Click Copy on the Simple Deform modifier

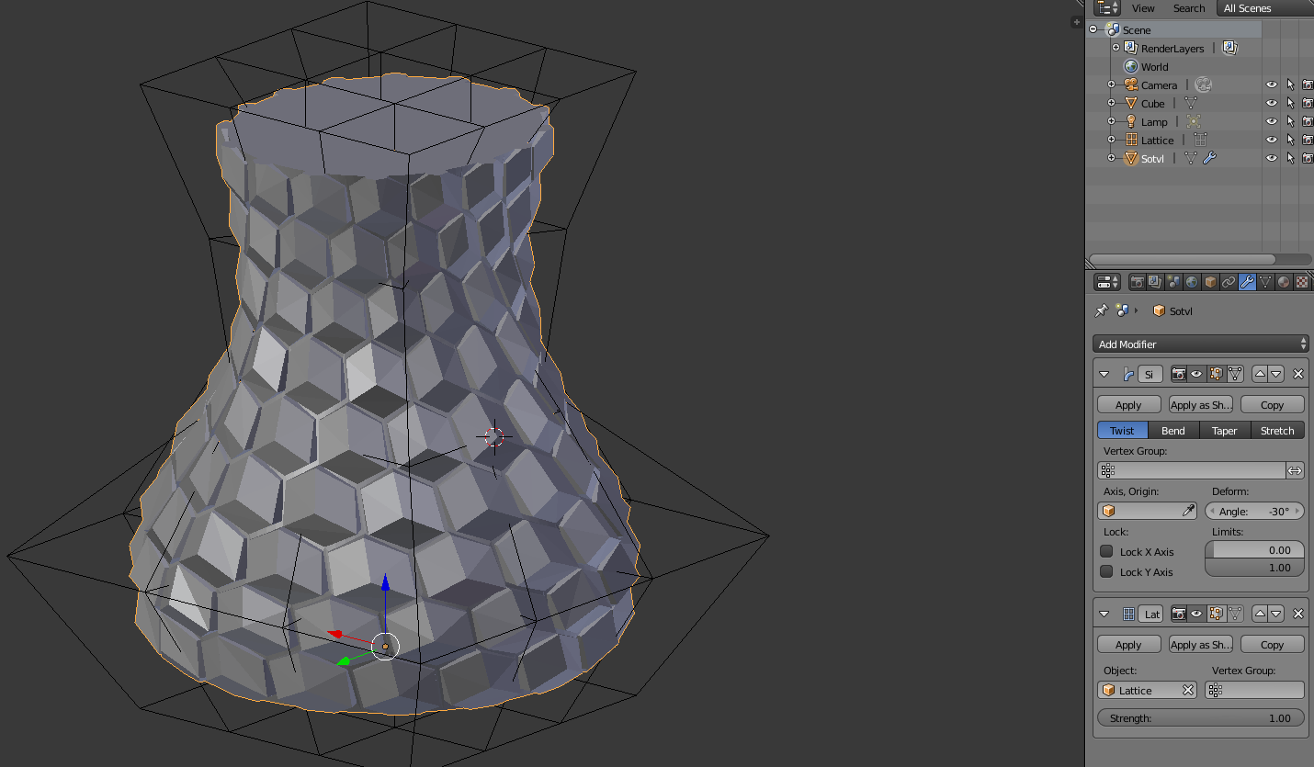pos(1272,405)
